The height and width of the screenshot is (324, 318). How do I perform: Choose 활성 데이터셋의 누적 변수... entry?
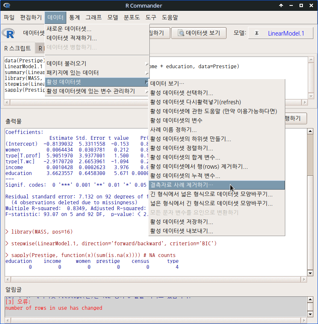[x=217, y=176]
